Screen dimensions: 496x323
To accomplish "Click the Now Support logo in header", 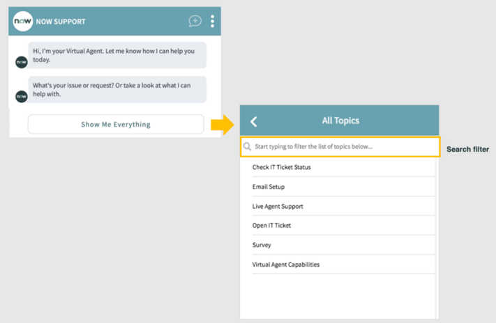I will (x=23, y=21).
